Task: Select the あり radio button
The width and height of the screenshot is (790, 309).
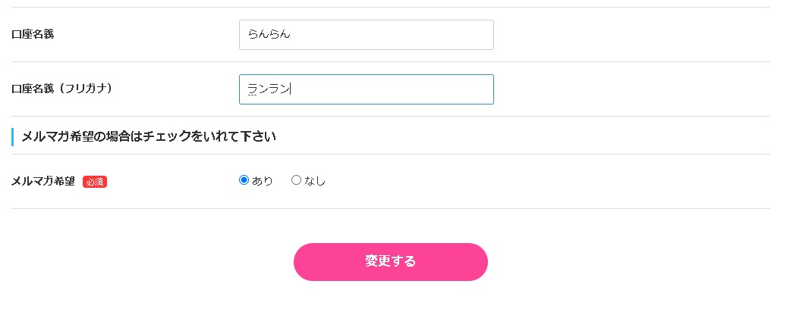Action: click(244, 180)
